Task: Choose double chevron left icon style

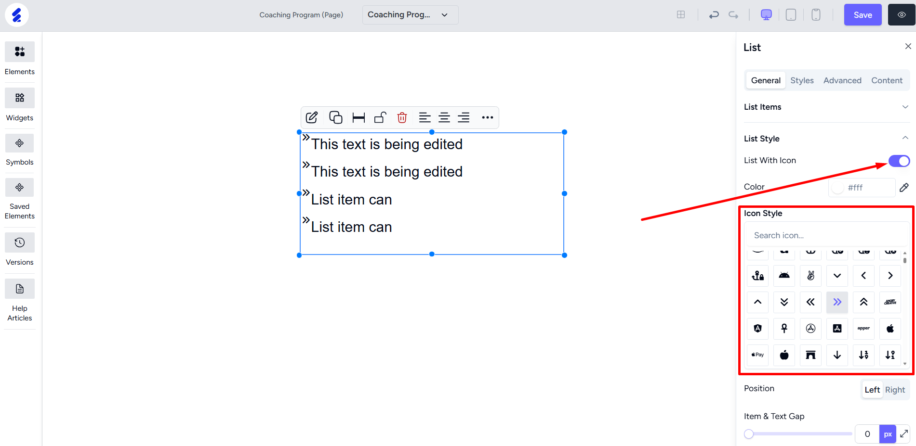Action: coord(810,302)
